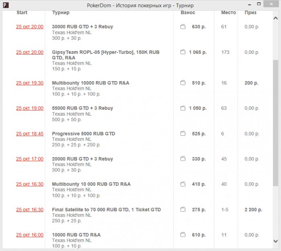Click the wallet icon beside 275 р. buy-in
The image size is (281, 251).
[183, 210]
